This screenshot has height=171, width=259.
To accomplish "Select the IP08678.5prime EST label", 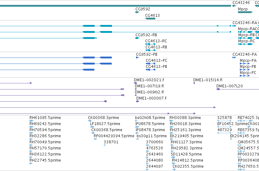I will (150, 124).
